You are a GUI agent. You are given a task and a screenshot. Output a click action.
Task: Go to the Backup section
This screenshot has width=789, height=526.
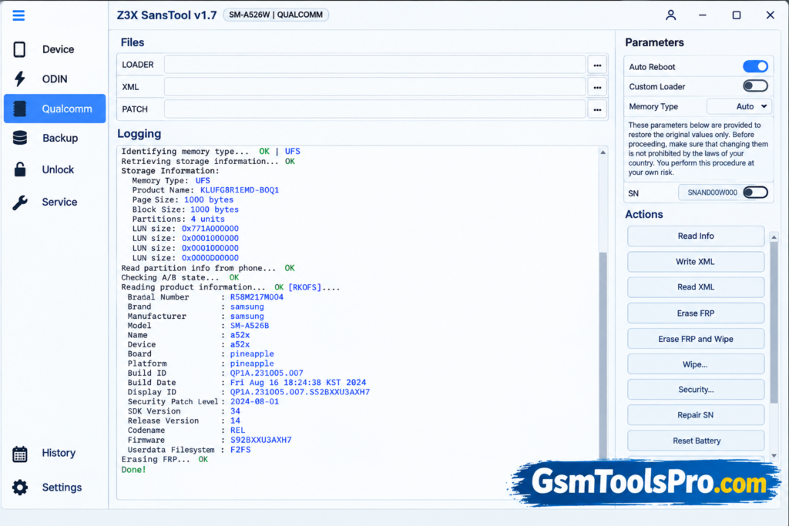pos(55,138)
